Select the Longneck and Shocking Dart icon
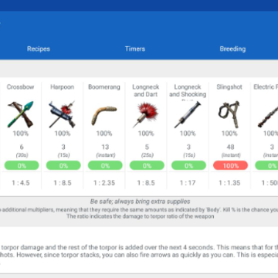The image size is (278, 278). (188, 114)
